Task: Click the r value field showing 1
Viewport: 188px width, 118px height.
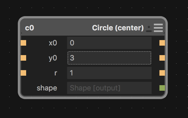Action: (109, 73)
